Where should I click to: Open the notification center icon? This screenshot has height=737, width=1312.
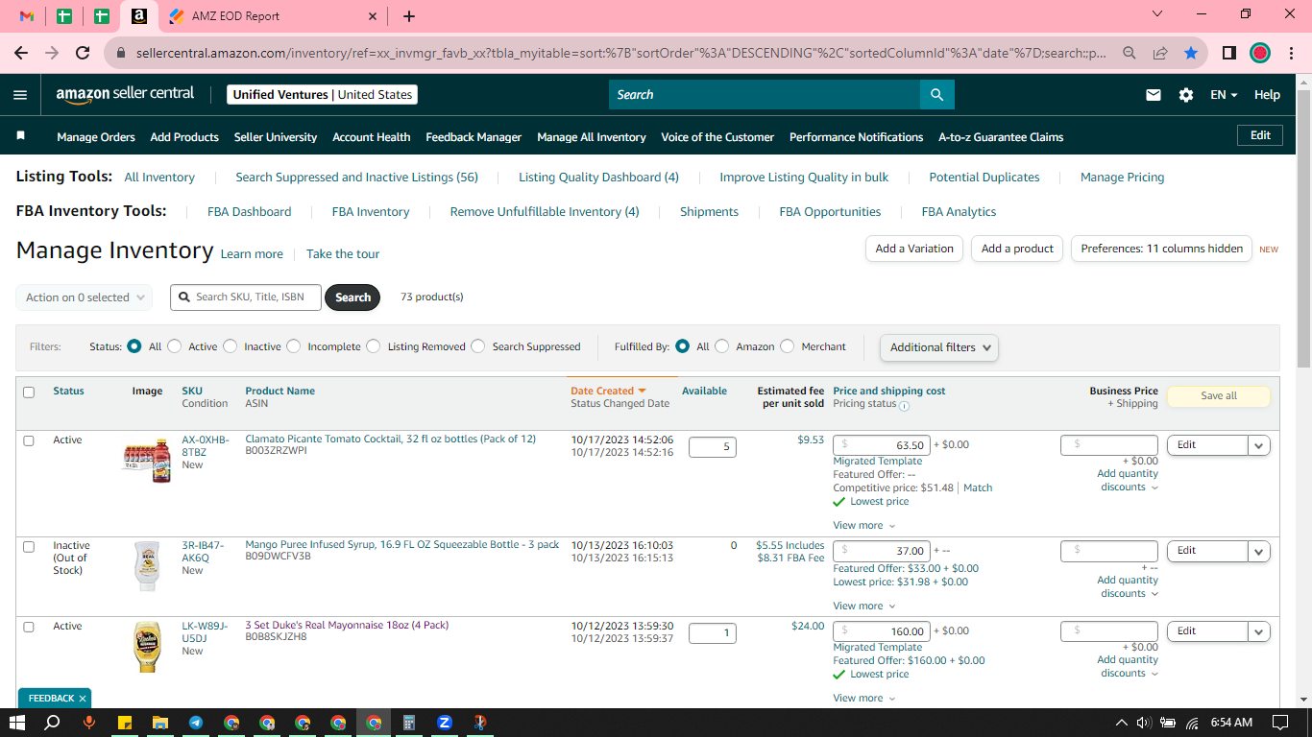(x=1280, y=723)
